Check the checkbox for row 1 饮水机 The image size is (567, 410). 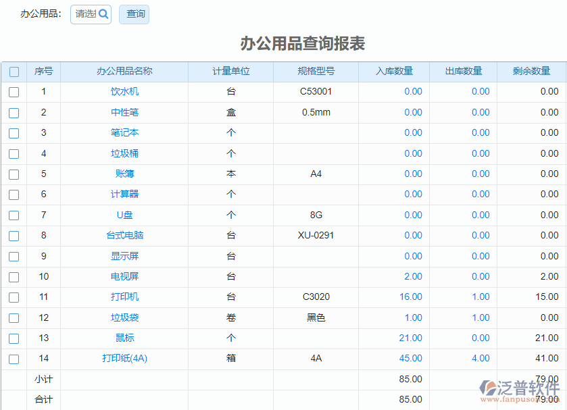pyautogui.click(x=14, y=93)
